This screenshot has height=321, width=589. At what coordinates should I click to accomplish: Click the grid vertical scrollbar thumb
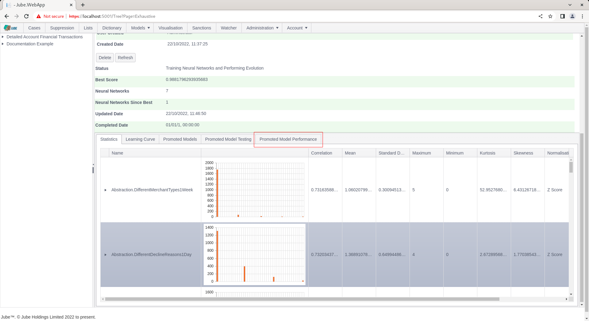571,167
